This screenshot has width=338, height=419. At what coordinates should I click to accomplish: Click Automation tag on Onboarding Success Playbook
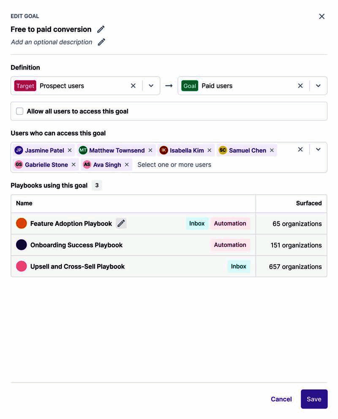coord(230,245)
